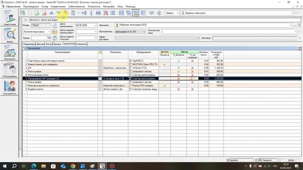This screenshot has width=303, height=170.
Task: Click the save order icon in toolbar
Action: tap(23, 13)
